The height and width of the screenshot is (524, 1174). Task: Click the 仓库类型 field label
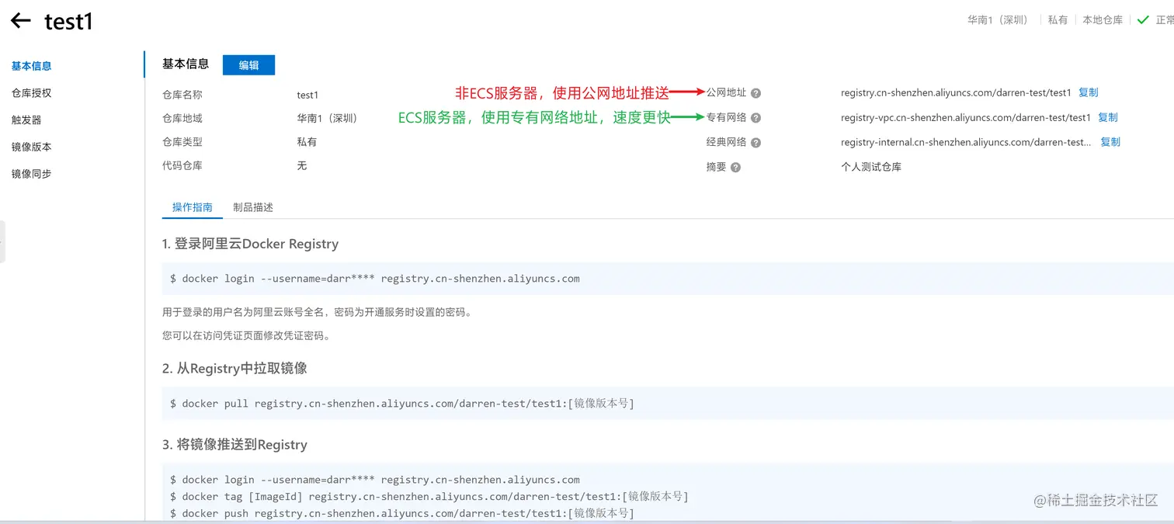coord(182,142)
